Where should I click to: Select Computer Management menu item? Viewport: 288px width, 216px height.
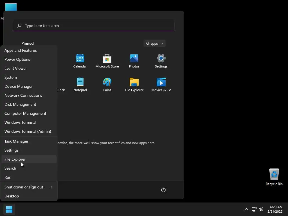pos(29,113)
